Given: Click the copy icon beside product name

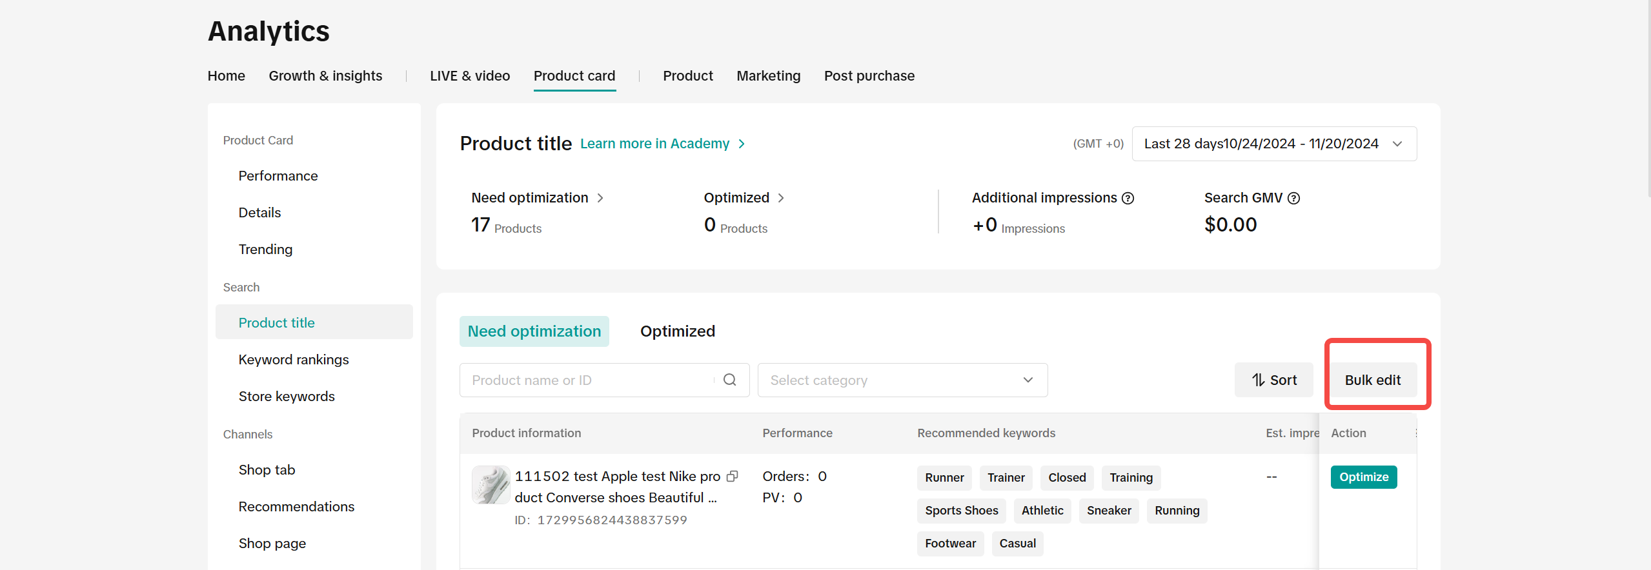Looking at the screenshot, I should coord(732,477).
